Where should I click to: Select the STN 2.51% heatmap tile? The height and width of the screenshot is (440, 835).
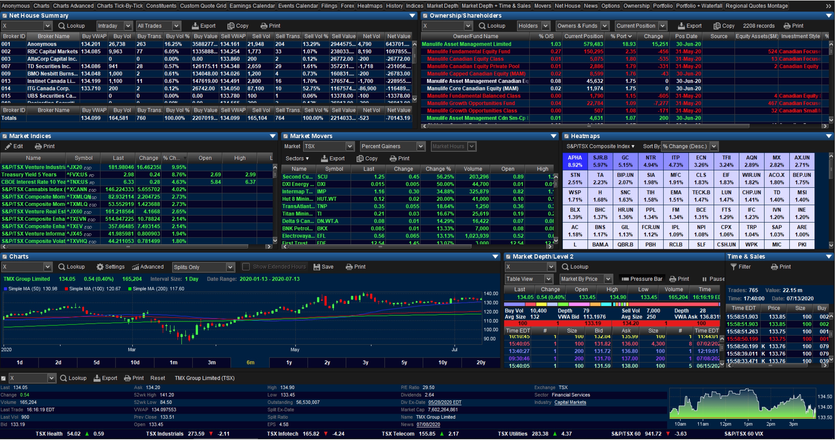(575, 178)
